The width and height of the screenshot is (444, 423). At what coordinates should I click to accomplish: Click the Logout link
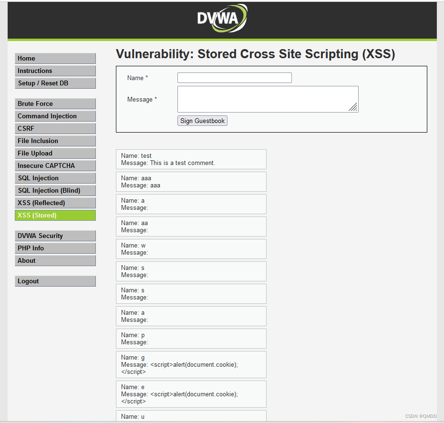(55, 281)
